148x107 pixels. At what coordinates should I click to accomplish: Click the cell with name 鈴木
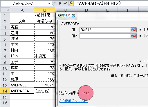click(x=22, y=56)
